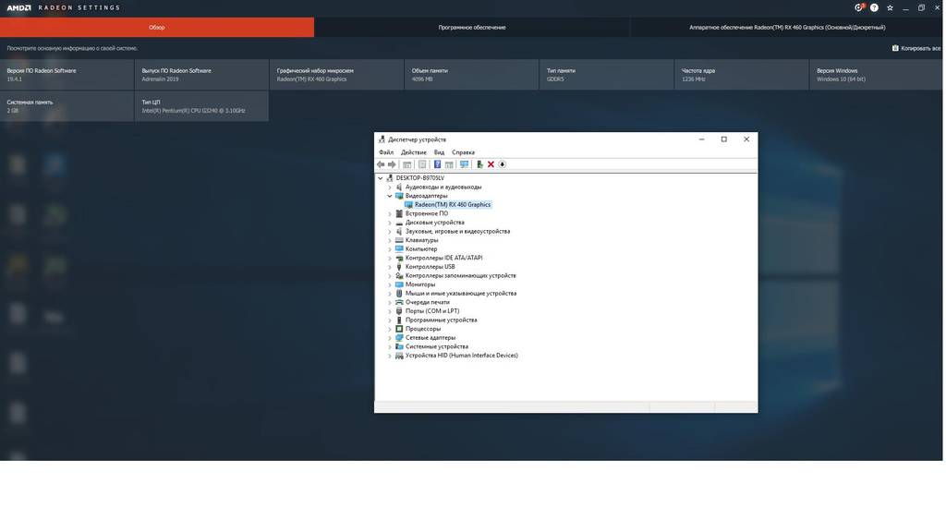This screenshot has width=946, height=532.
Task: Click the clipboard icon next to Копировать все
Action: click(895, 48)
